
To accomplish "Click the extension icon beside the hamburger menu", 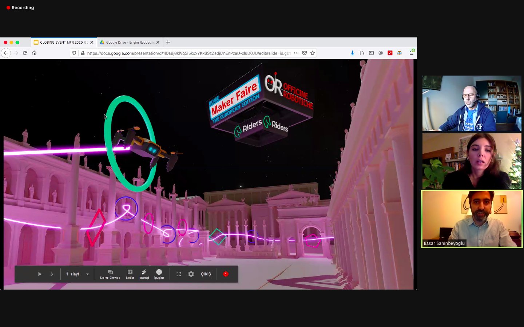I will (x=400, y=53).
